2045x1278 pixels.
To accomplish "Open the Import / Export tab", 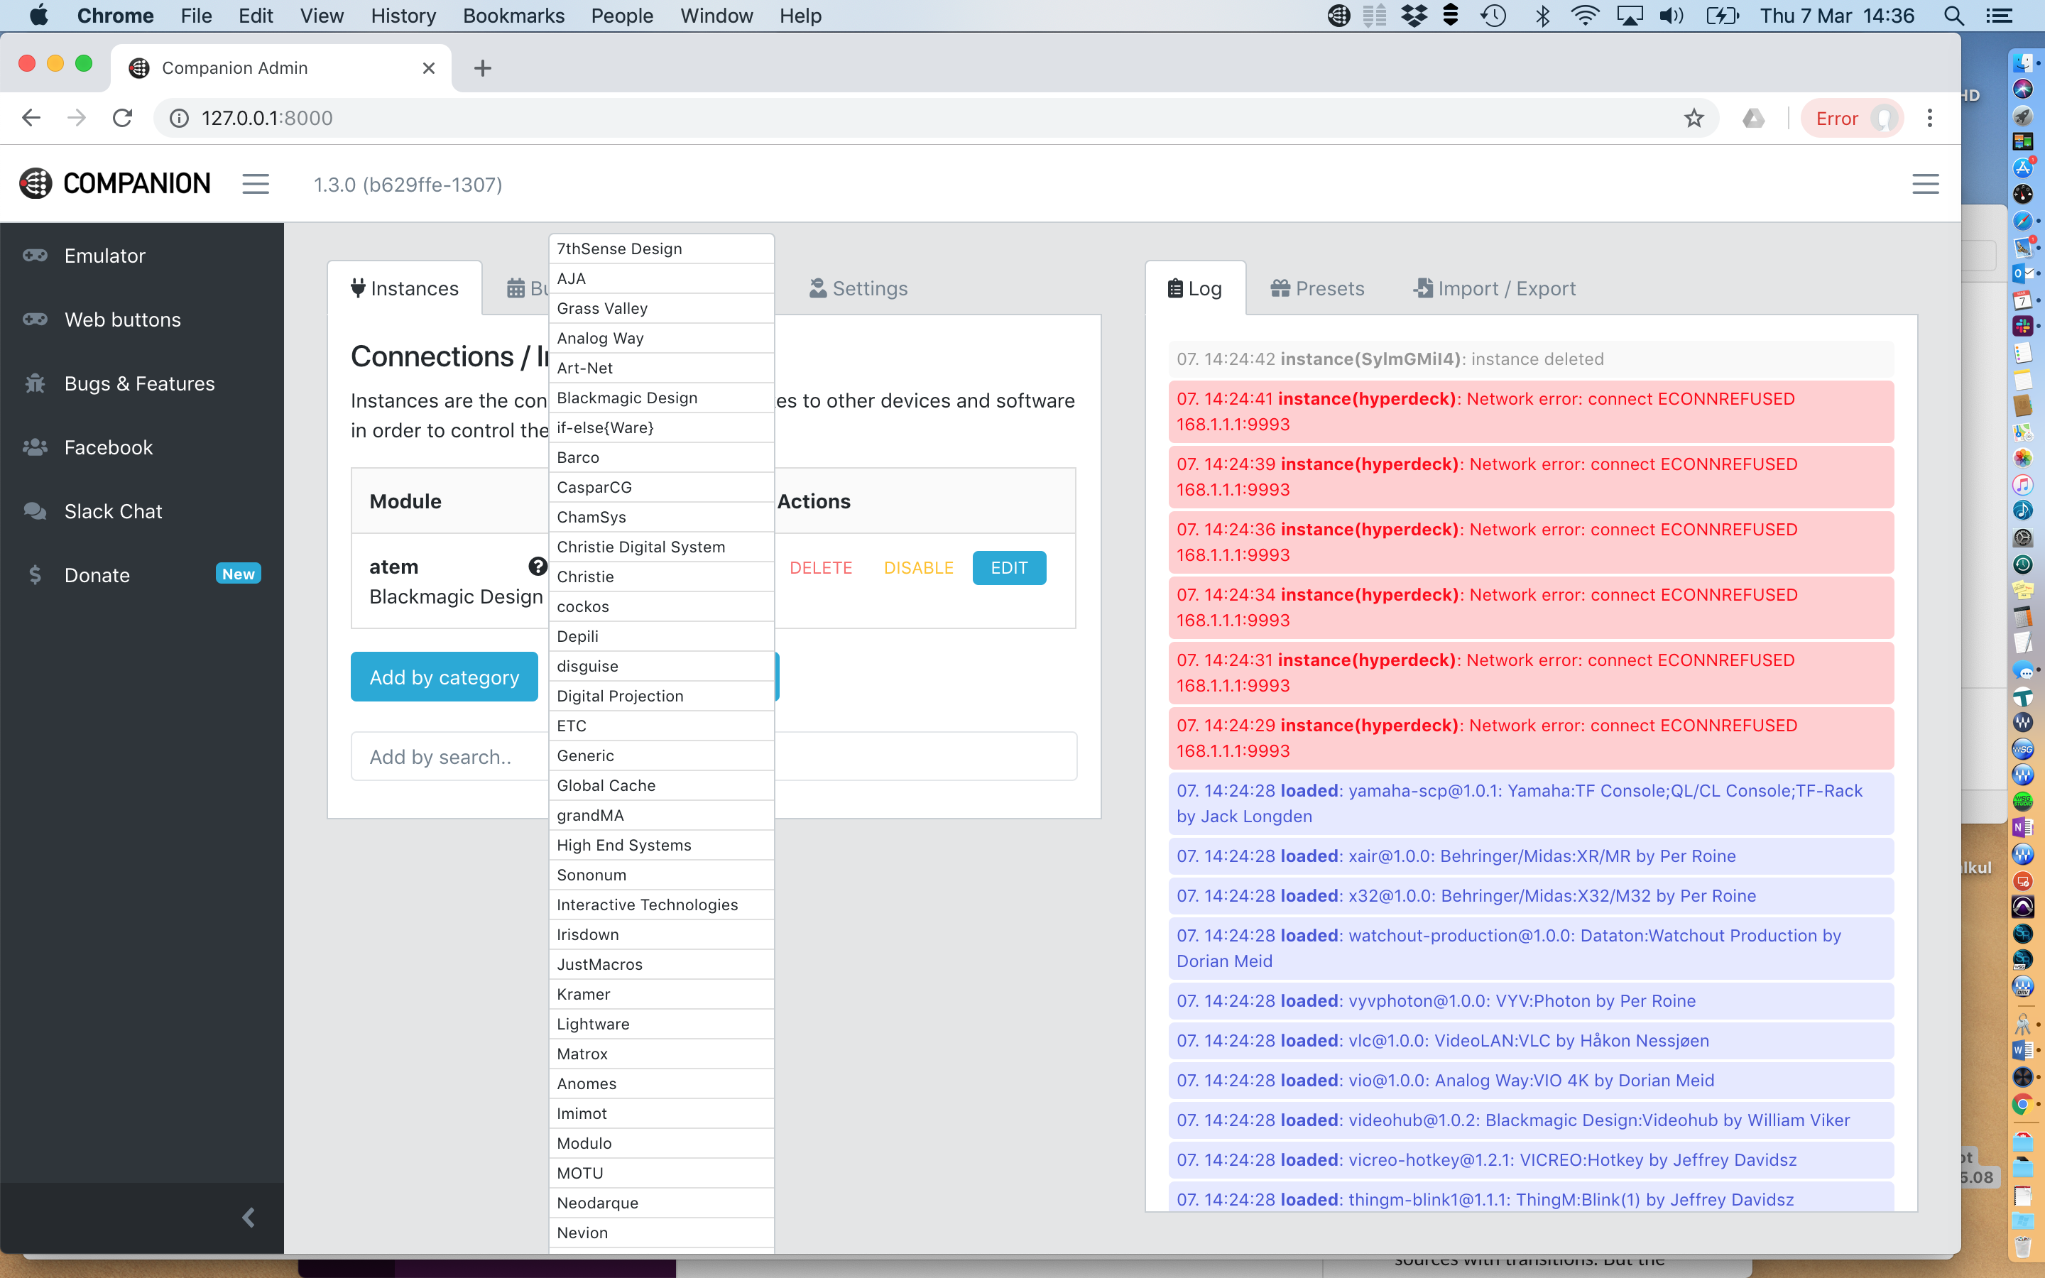I will click(x=1494, y=289).
